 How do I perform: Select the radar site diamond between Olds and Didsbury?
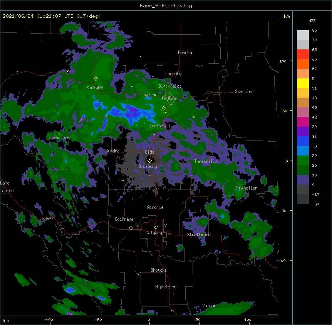click(149, 161)
